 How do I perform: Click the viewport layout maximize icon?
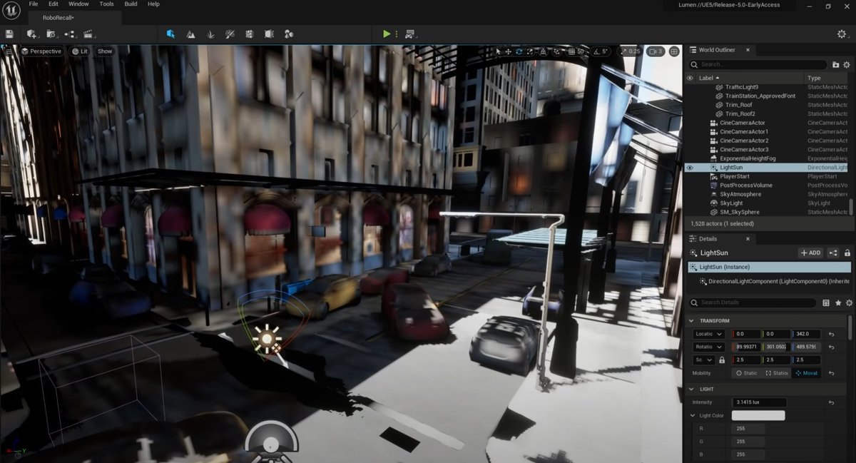click(674, 51)
